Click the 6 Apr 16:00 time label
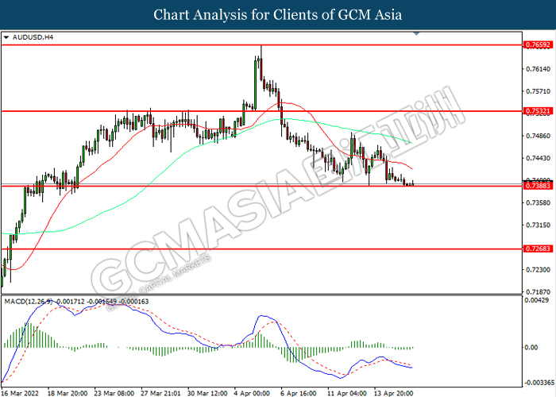The image size is (556, 397). point(299,393)
